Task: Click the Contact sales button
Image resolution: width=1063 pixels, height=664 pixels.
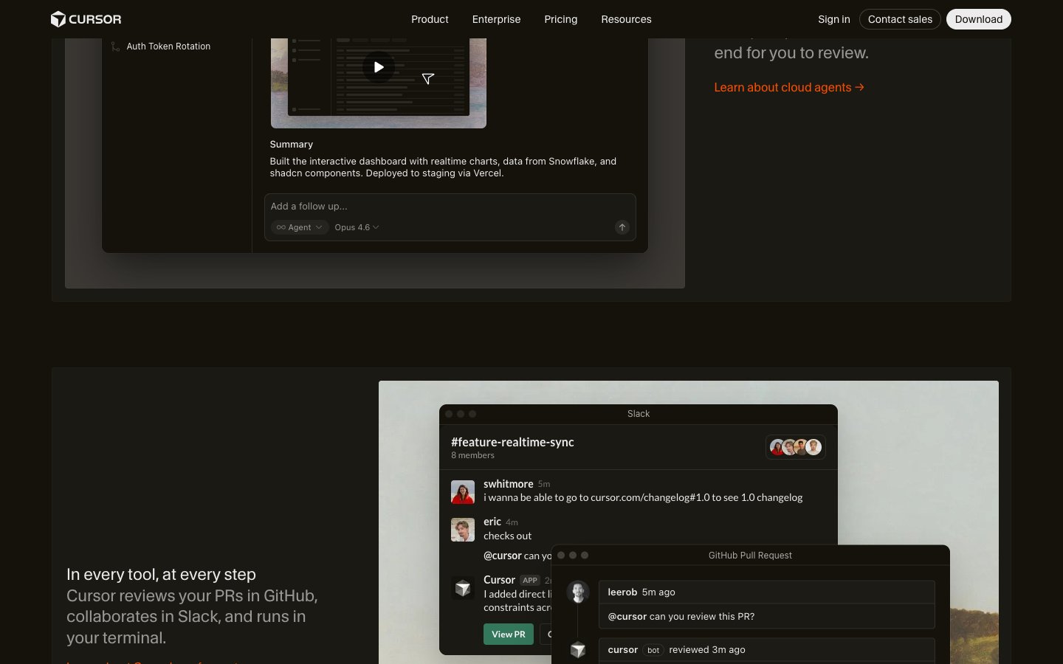Action: click(900, 19)
